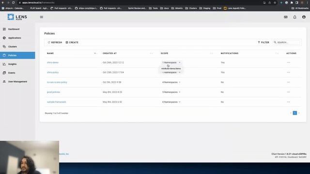Viewport: 310px width, 174px height.
Task: Click the ticket icon left of bell
Action: pos(285,17)
